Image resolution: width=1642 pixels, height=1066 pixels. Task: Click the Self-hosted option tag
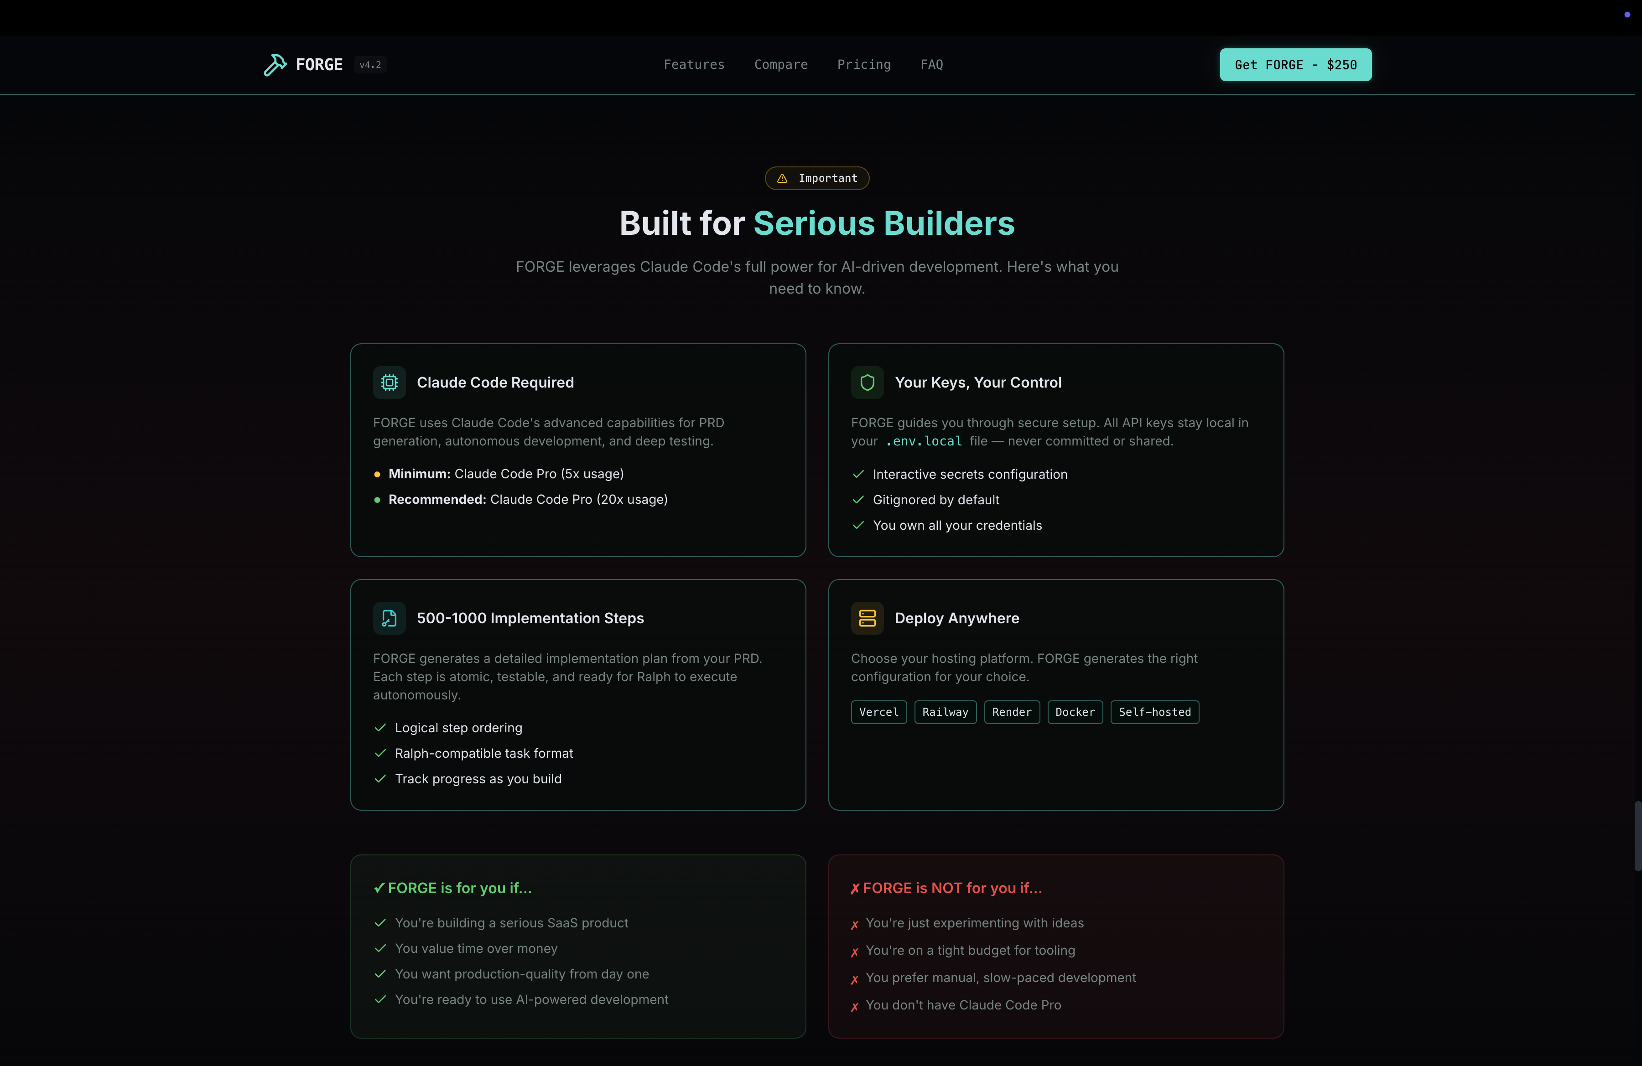(x=1154, y=712)
